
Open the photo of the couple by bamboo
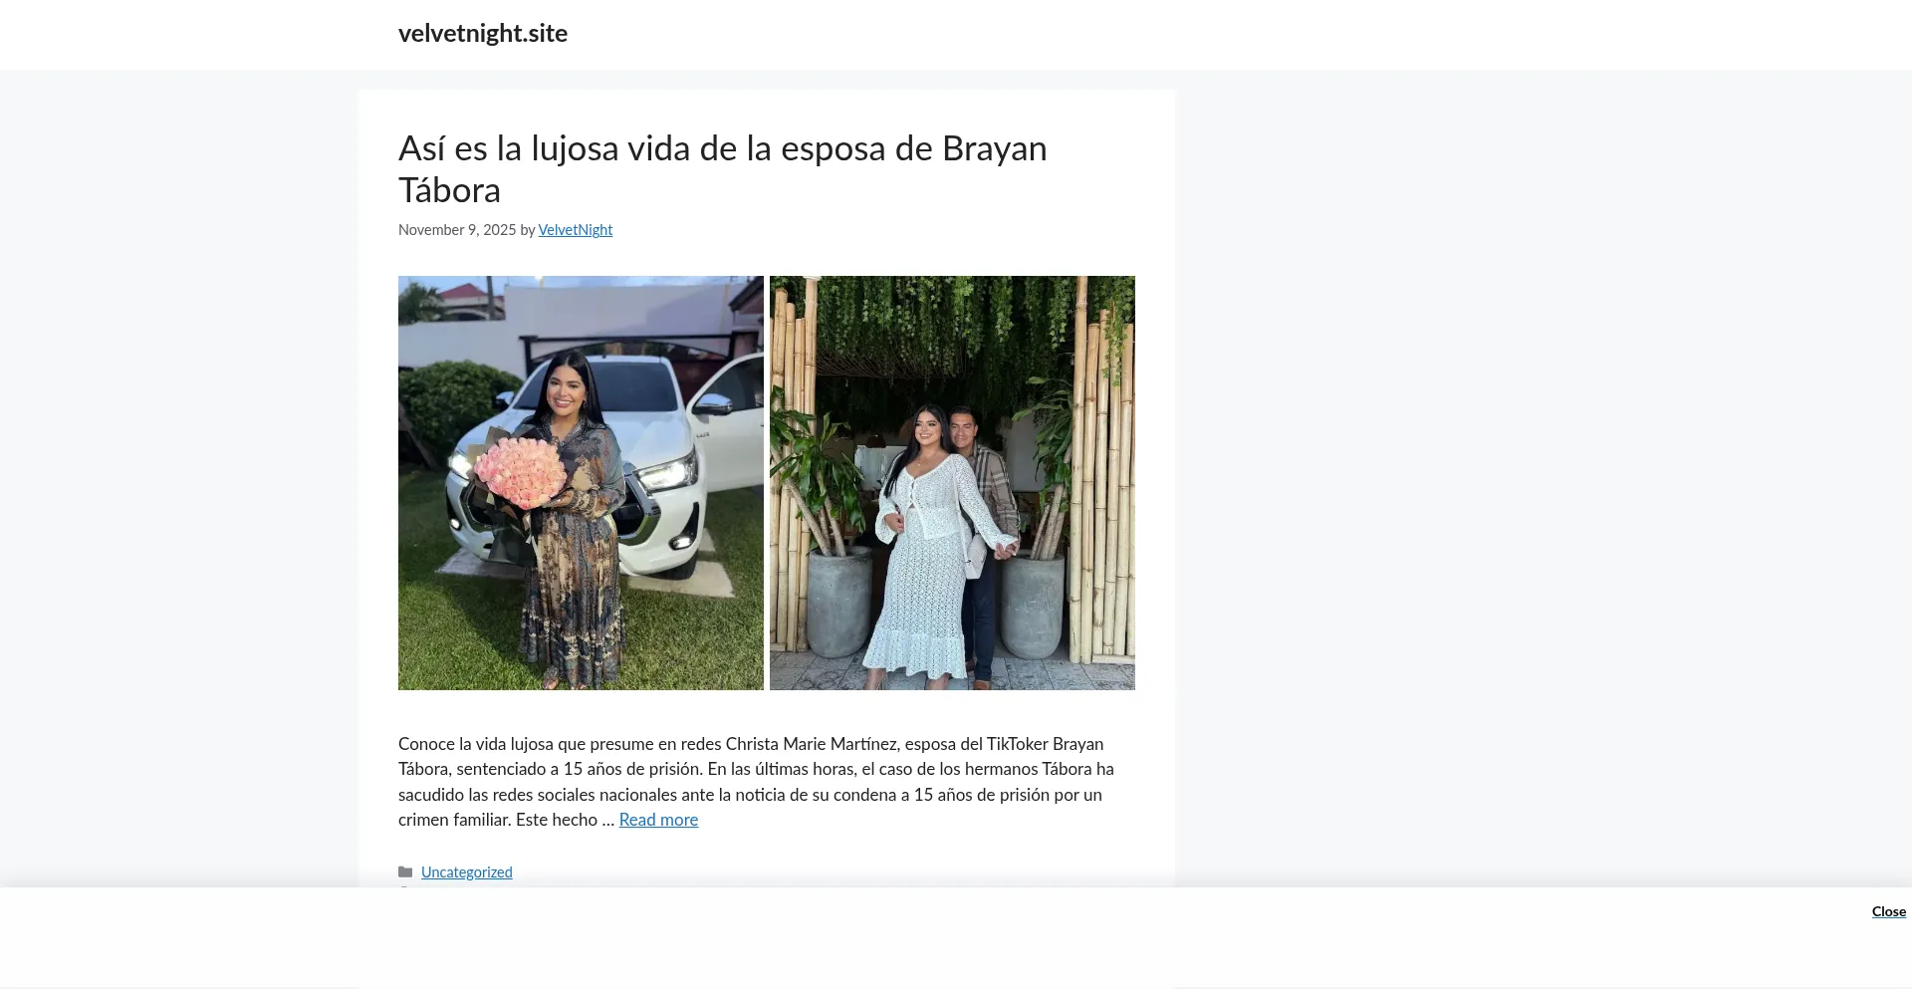(x=952, y=483)
